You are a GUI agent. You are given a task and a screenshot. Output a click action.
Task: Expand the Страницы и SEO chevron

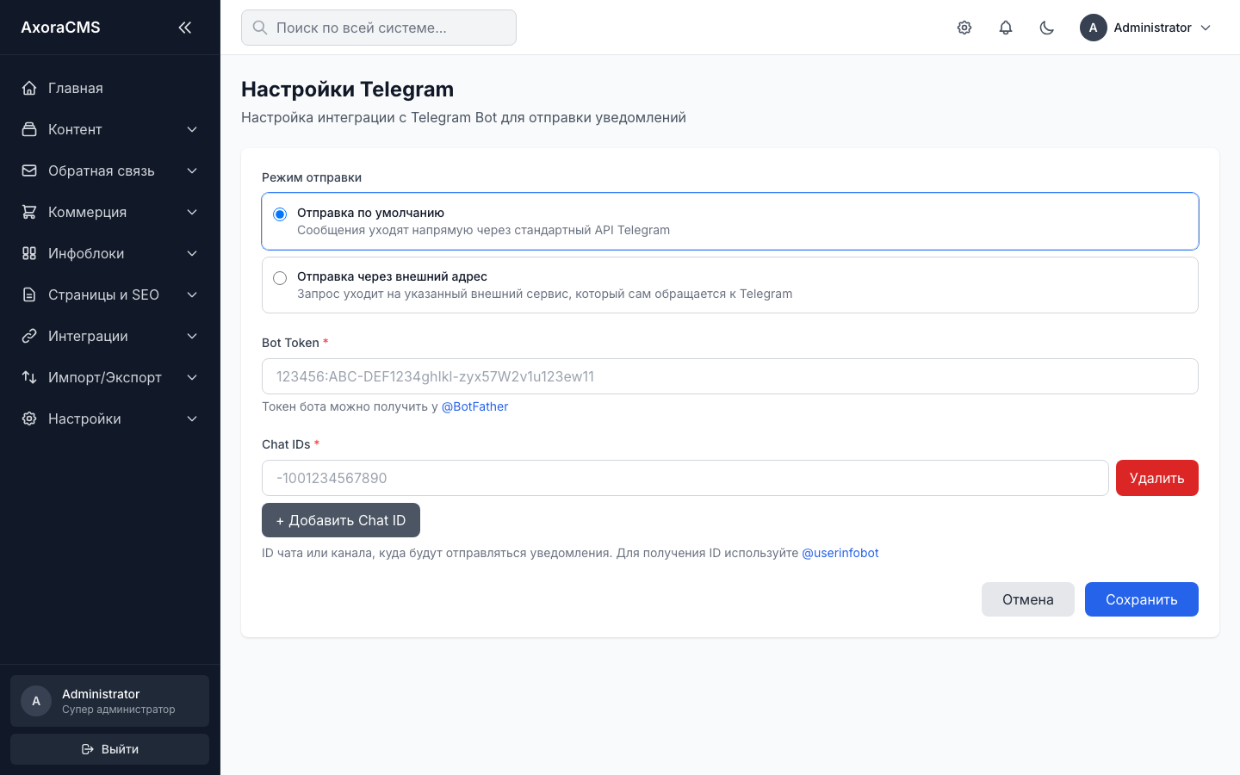192,294
